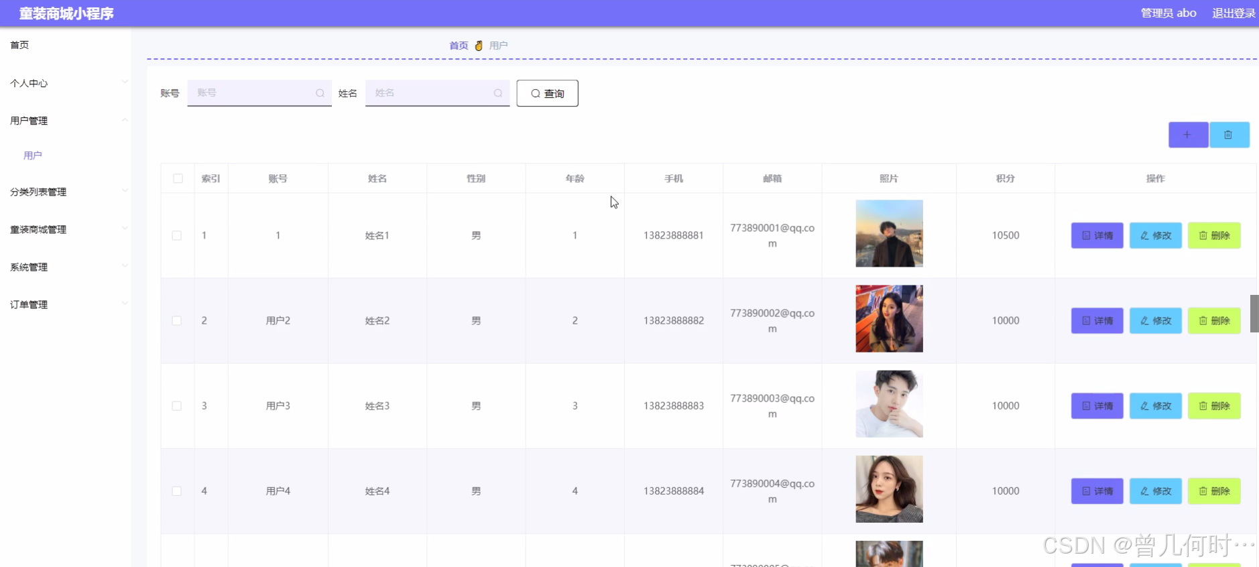Open 详情 for user 姓名2

pyautogui.click(x=1097, y=320)
